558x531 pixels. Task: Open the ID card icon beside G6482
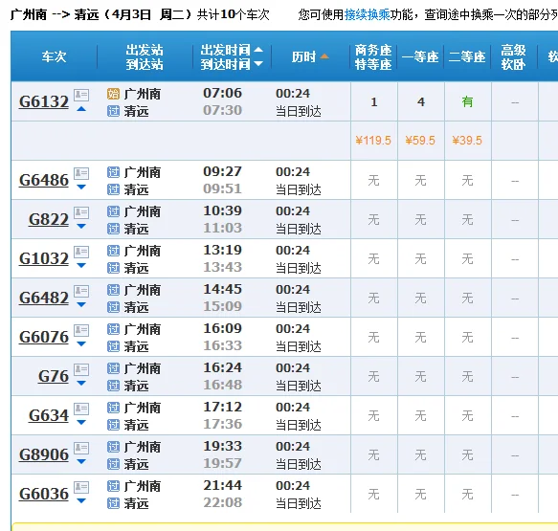[81, 291]
